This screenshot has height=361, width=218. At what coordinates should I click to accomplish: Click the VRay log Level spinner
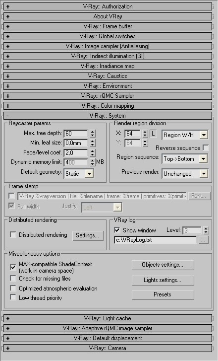point(206,230)
